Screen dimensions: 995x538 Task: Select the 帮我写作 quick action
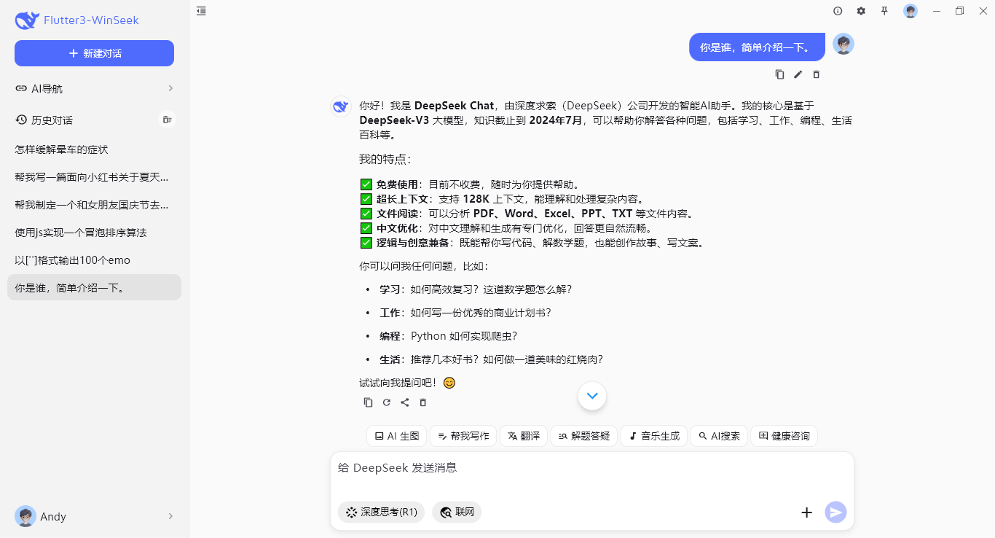coord(463,436)
